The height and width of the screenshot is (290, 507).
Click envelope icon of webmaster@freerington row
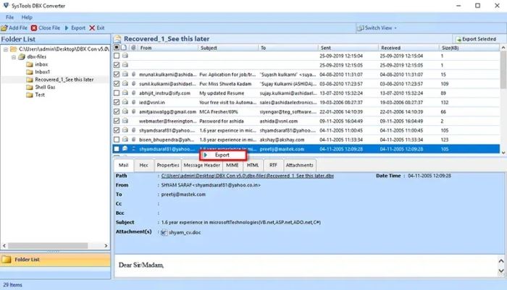pos(125,121)
